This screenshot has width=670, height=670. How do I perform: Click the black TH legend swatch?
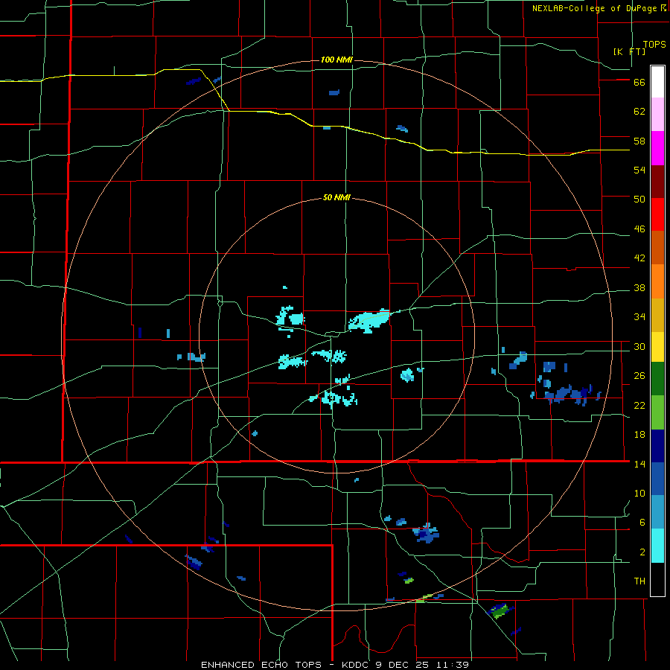tap(657, 579)
